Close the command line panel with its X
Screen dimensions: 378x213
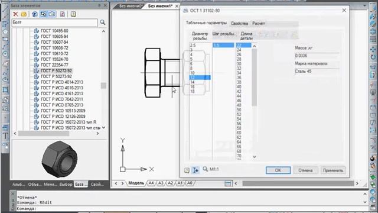pyautogui.click(x=13, y=193)
